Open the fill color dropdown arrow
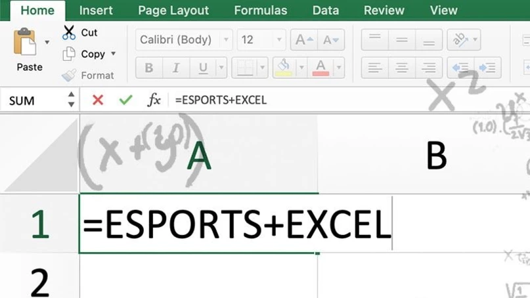This screenshot has height=298, width=530. (301, 68)
